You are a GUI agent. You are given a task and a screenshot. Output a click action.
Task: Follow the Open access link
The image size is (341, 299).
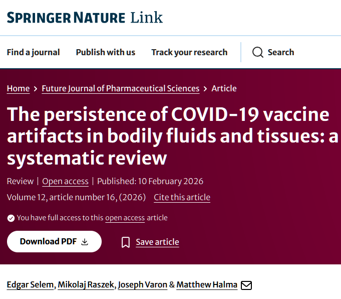click(x=65, y=181)
